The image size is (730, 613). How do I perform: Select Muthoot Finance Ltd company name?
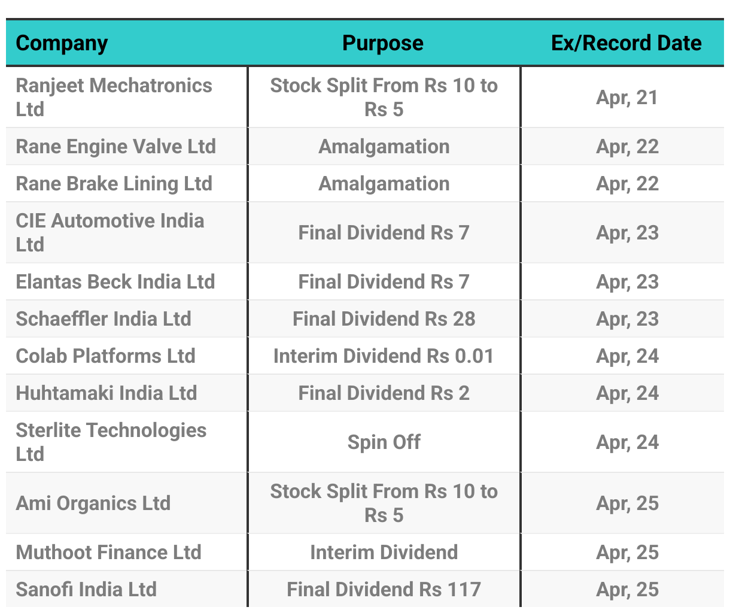pyautogui.click(x=108, y=553)
